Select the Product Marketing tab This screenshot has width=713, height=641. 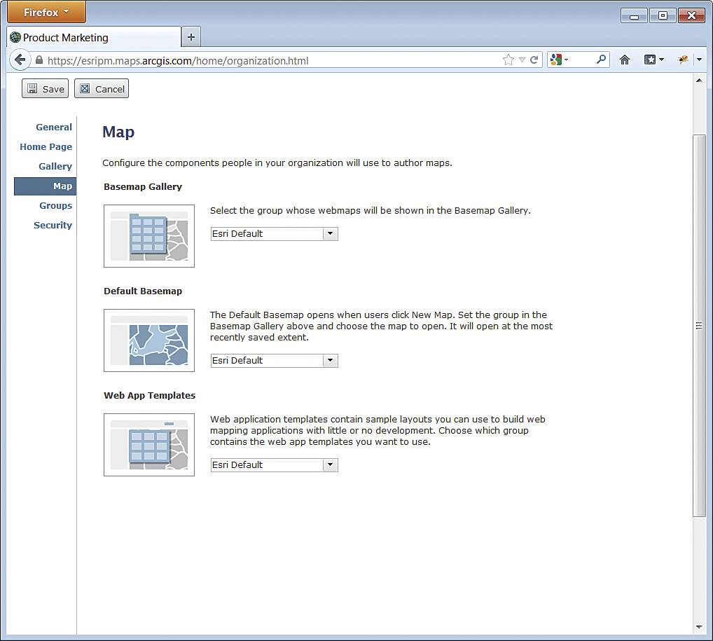click(94, 37)
